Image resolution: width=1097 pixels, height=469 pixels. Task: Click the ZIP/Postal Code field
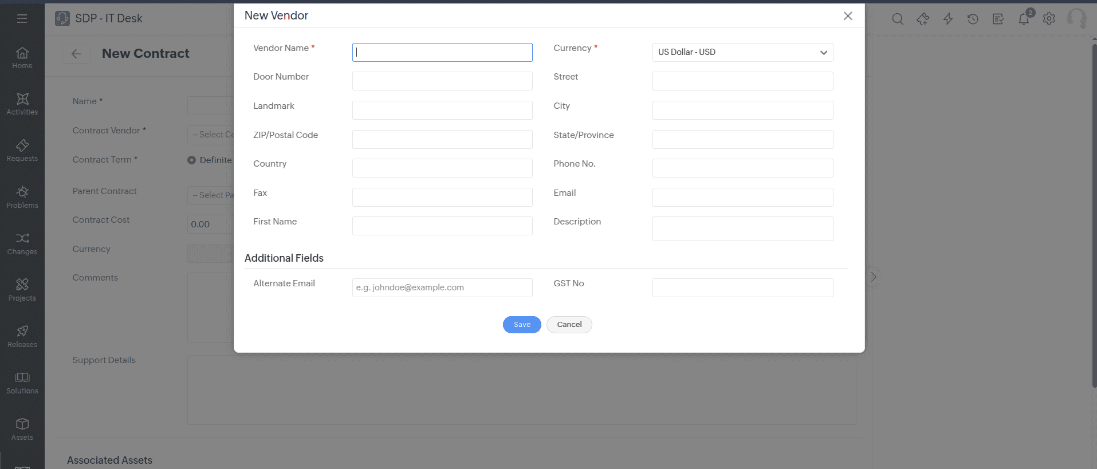442,139
